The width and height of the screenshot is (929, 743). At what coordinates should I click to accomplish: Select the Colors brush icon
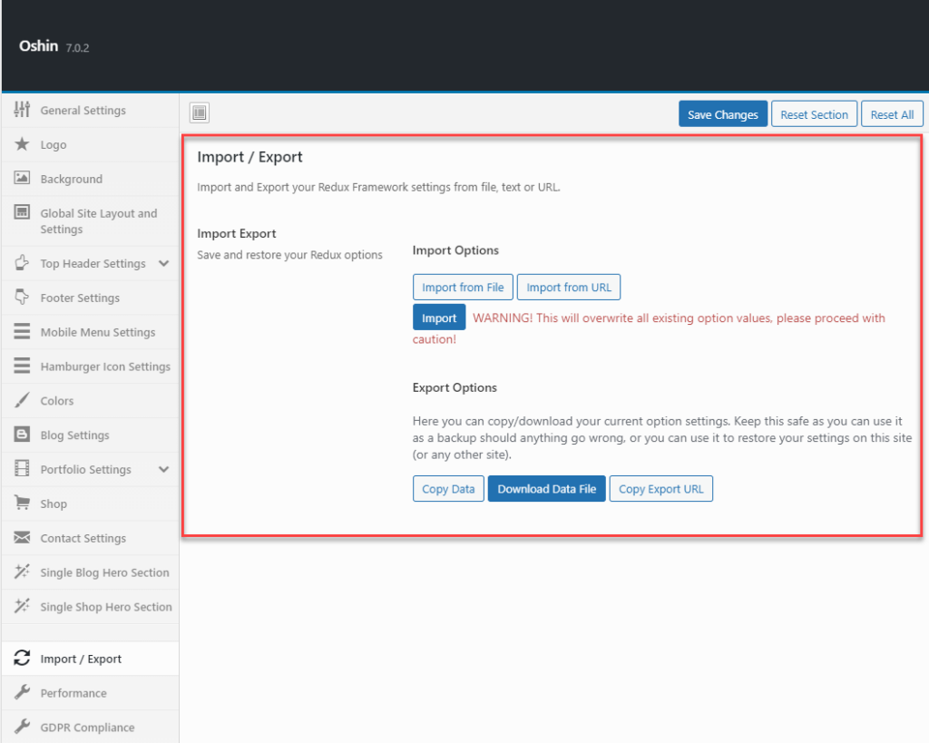coord(22,400)
